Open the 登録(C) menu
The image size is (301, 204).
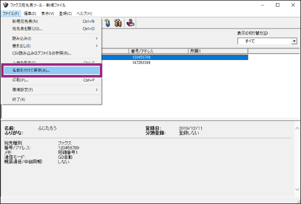pyautogui.click(x=66, y=13)
